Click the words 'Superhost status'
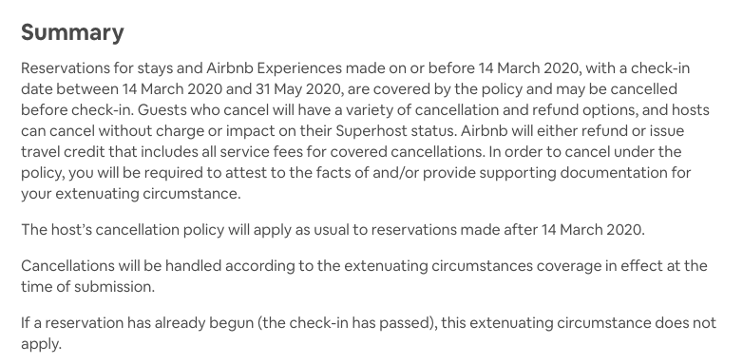Screen dimensions: 743x364 [396, 131]
